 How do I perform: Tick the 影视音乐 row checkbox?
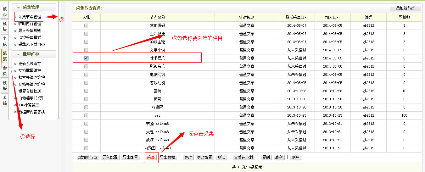click(x=86, y=66)
